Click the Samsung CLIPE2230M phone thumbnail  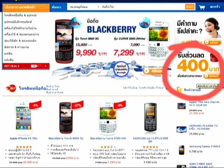pyautogui.click(x=150, y=117)
